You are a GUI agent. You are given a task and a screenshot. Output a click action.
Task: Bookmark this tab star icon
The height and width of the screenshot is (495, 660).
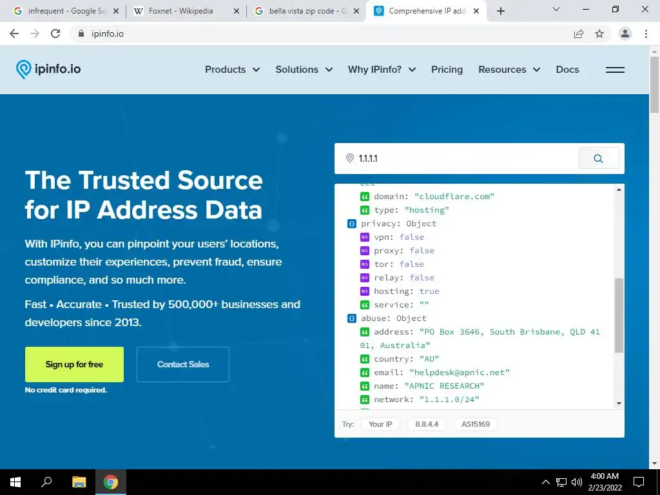pos(599,34)
